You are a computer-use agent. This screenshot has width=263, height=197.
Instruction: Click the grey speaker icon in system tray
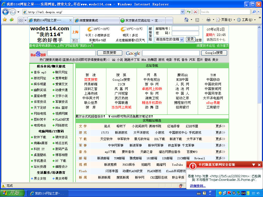tap(234, 193)
